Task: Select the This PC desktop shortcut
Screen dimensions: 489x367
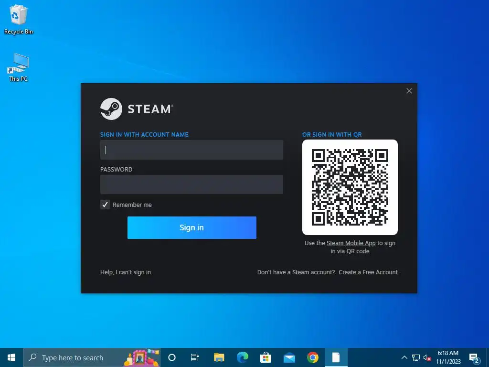Action: 19,67
